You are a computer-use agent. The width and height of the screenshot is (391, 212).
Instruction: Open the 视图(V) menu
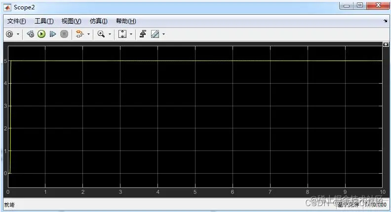coord(71,21)
